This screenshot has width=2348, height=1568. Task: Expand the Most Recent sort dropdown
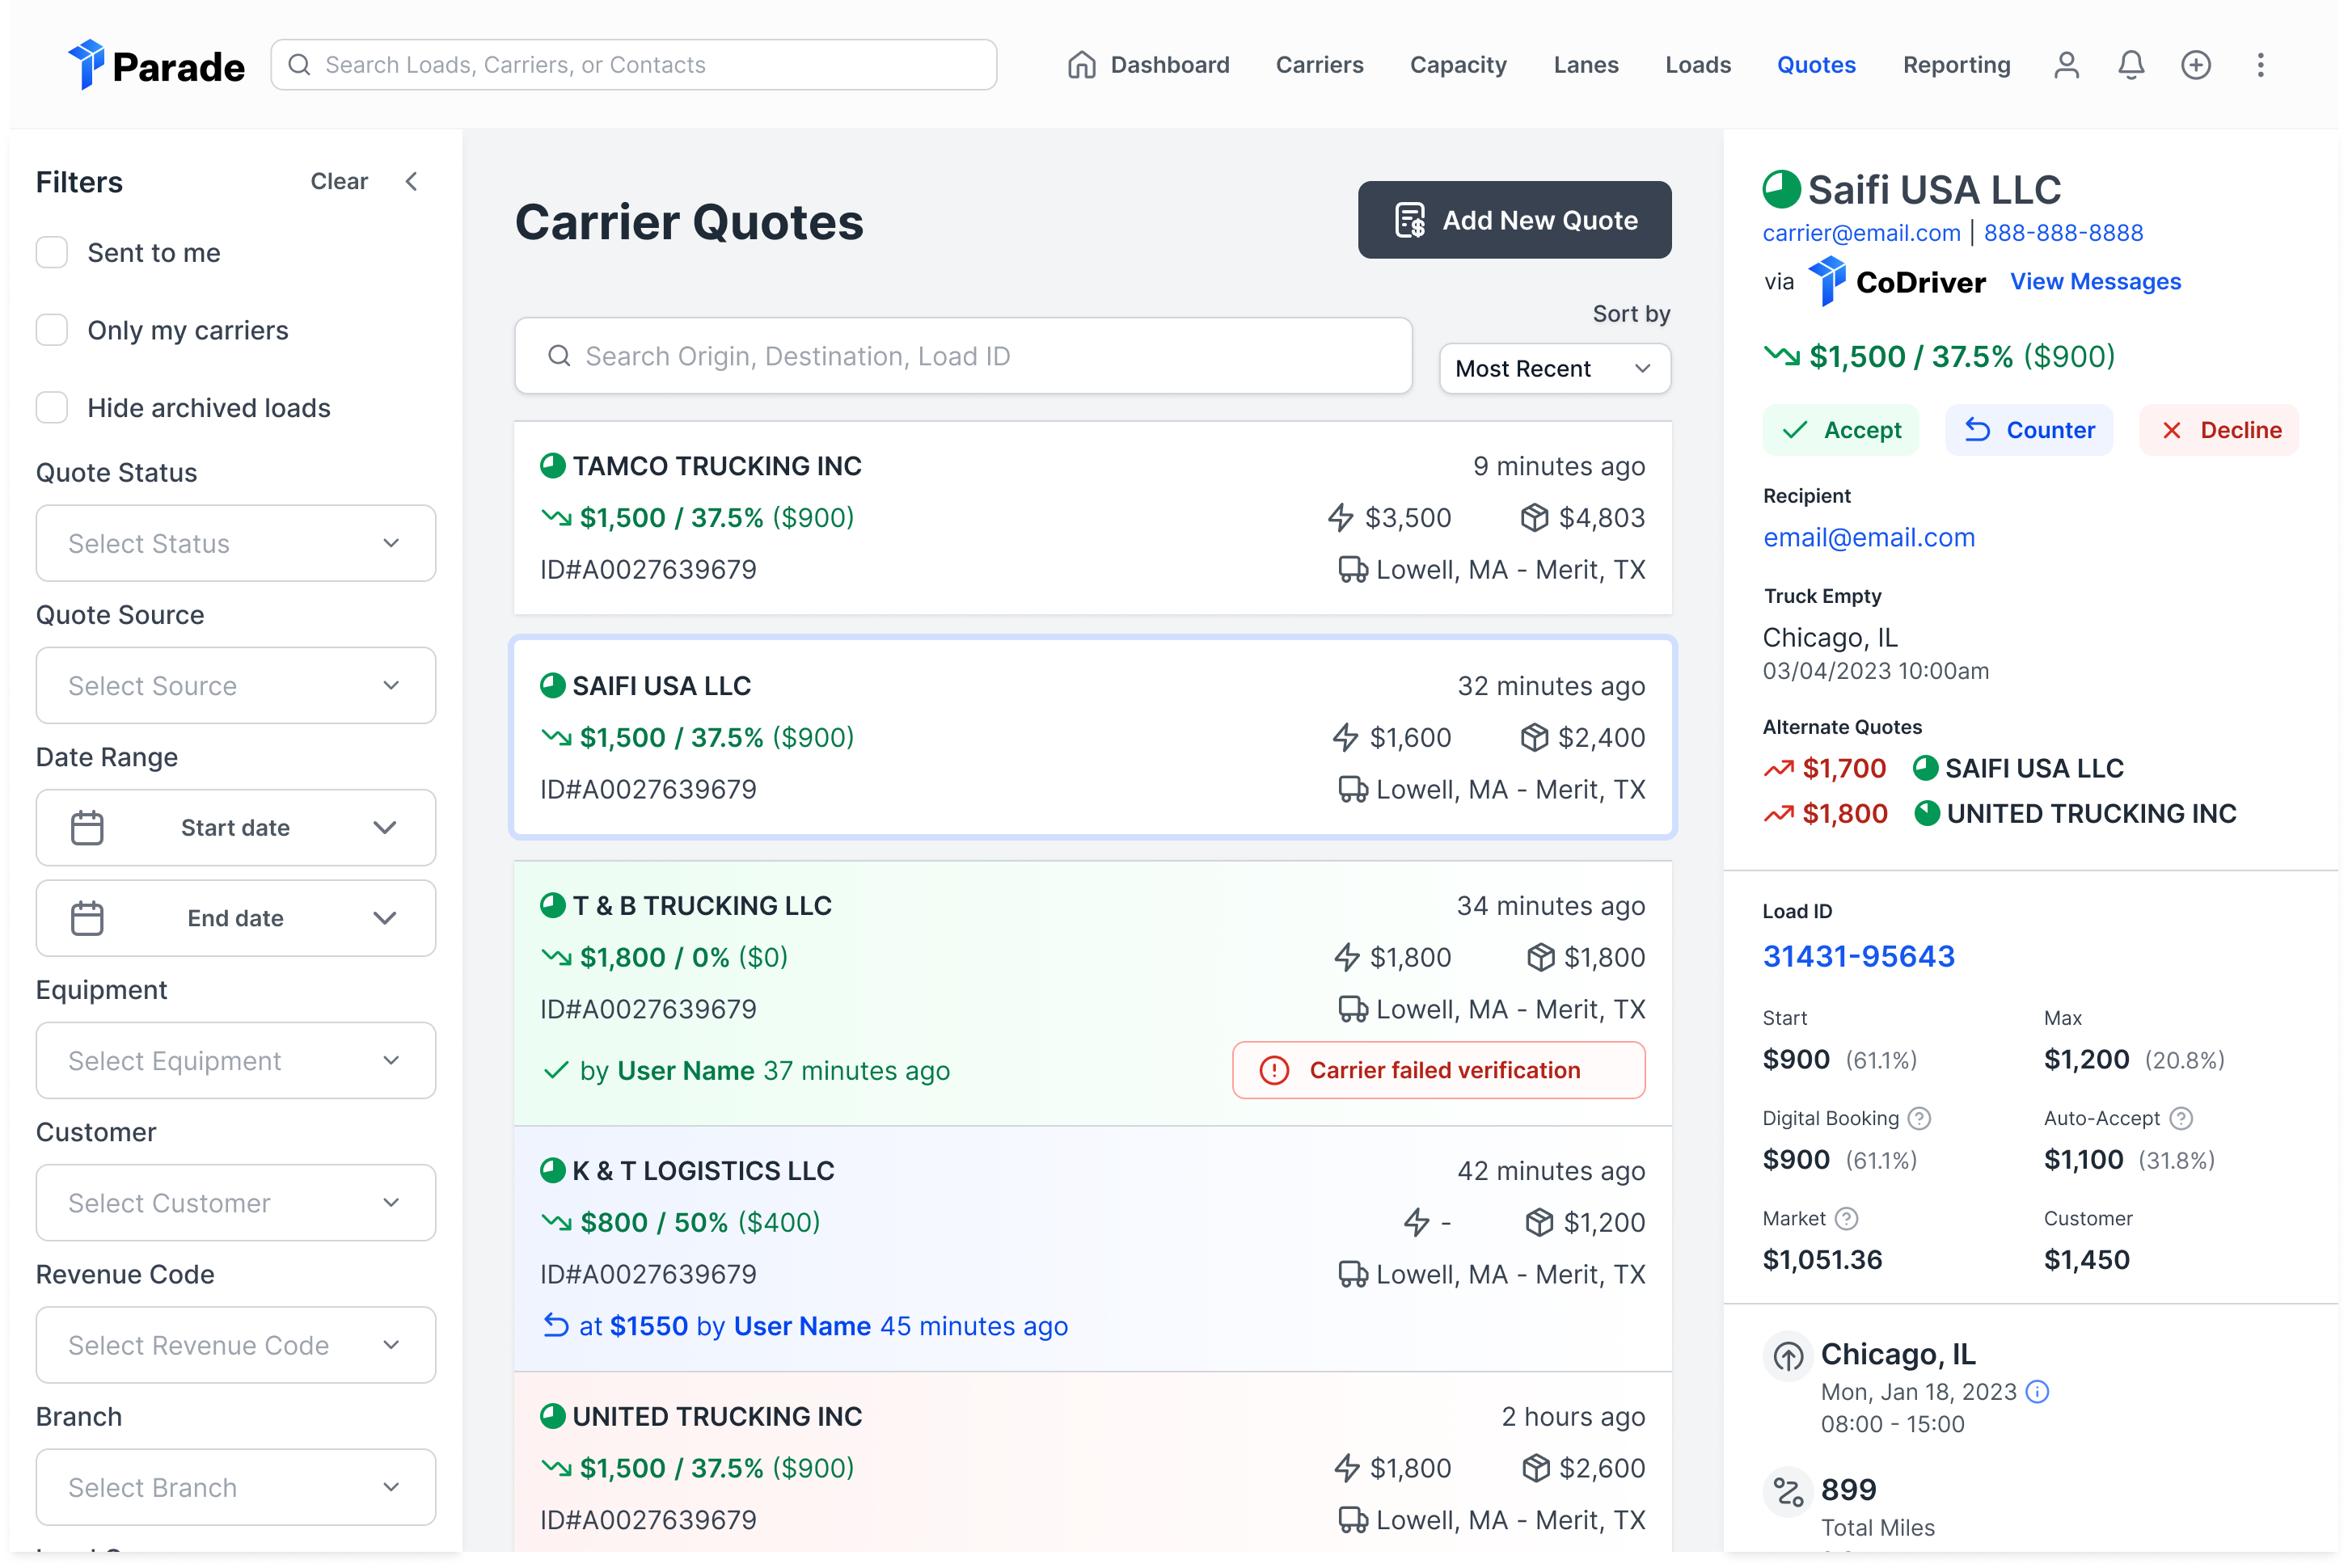[x=1554, y=369]
